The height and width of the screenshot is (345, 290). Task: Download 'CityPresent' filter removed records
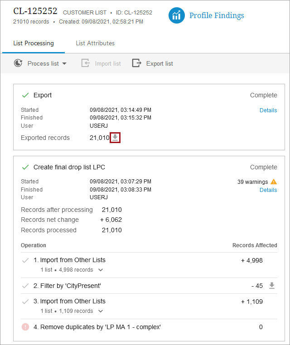[272, 285]
